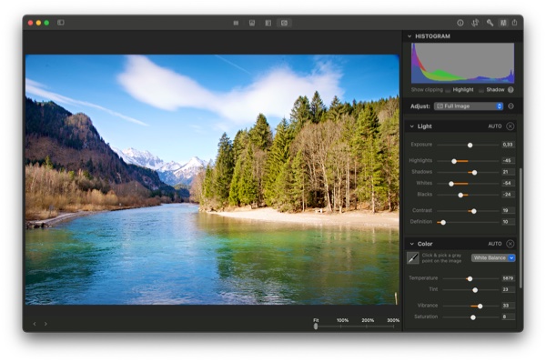The image size is (546, 362).
Task: Click the Vibrance value field 33
Action: click(x=508, y=306)
